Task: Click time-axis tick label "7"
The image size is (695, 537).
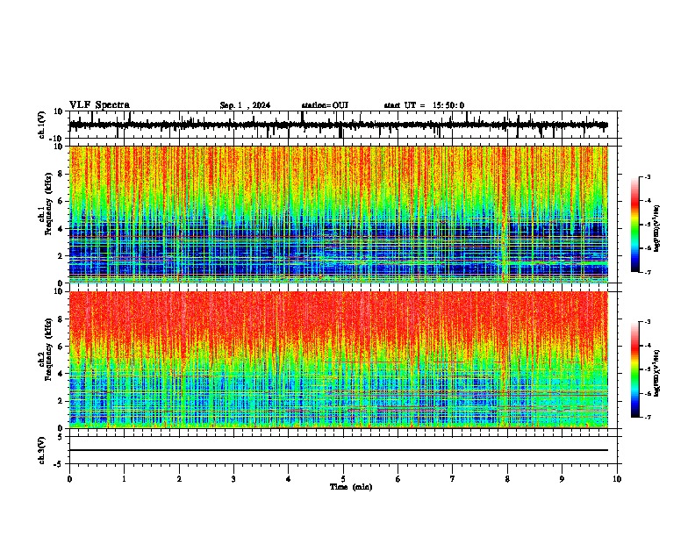Action: pyautogui.click(x=453, y=479)
